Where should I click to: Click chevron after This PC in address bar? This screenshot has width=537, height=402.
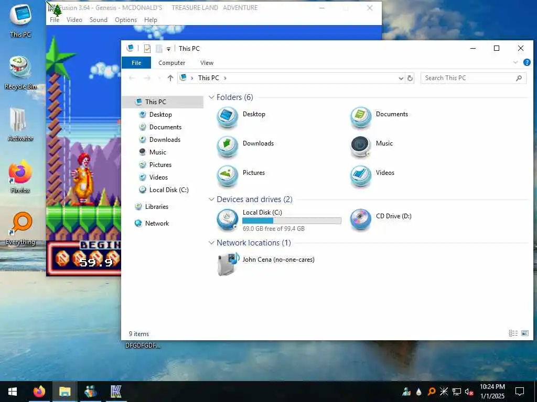tap(225, 78)
